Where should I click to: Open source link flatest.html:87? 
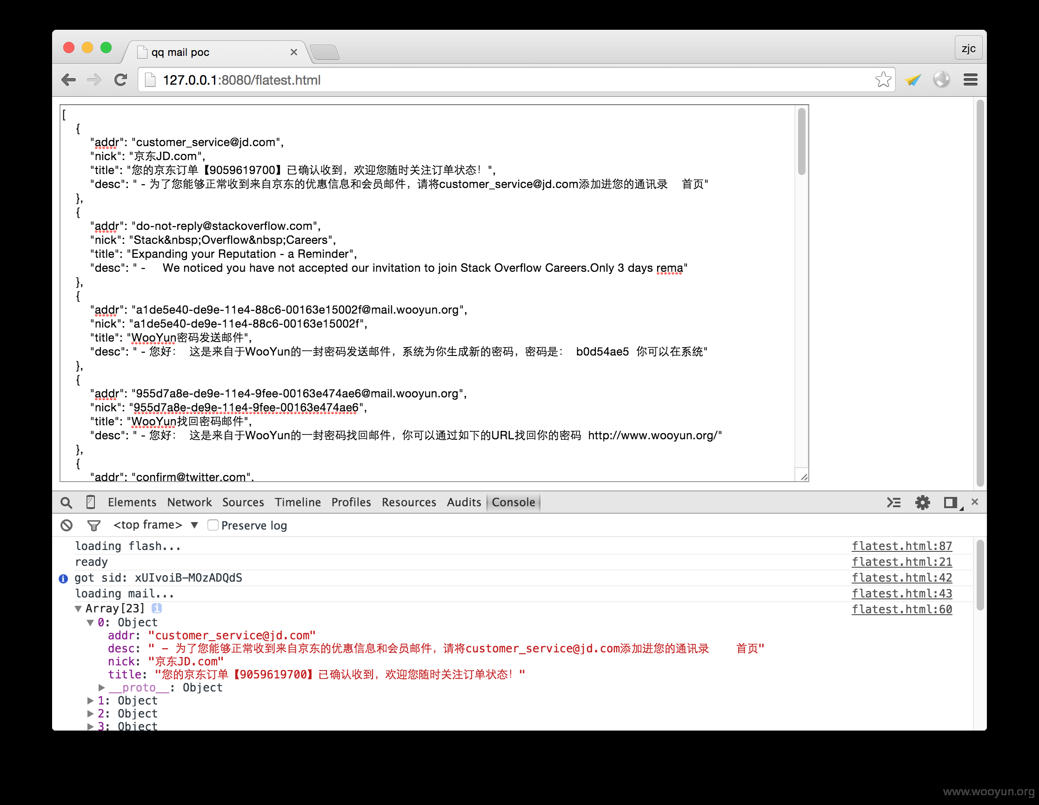pyautogui.click(x=902, y=546)
